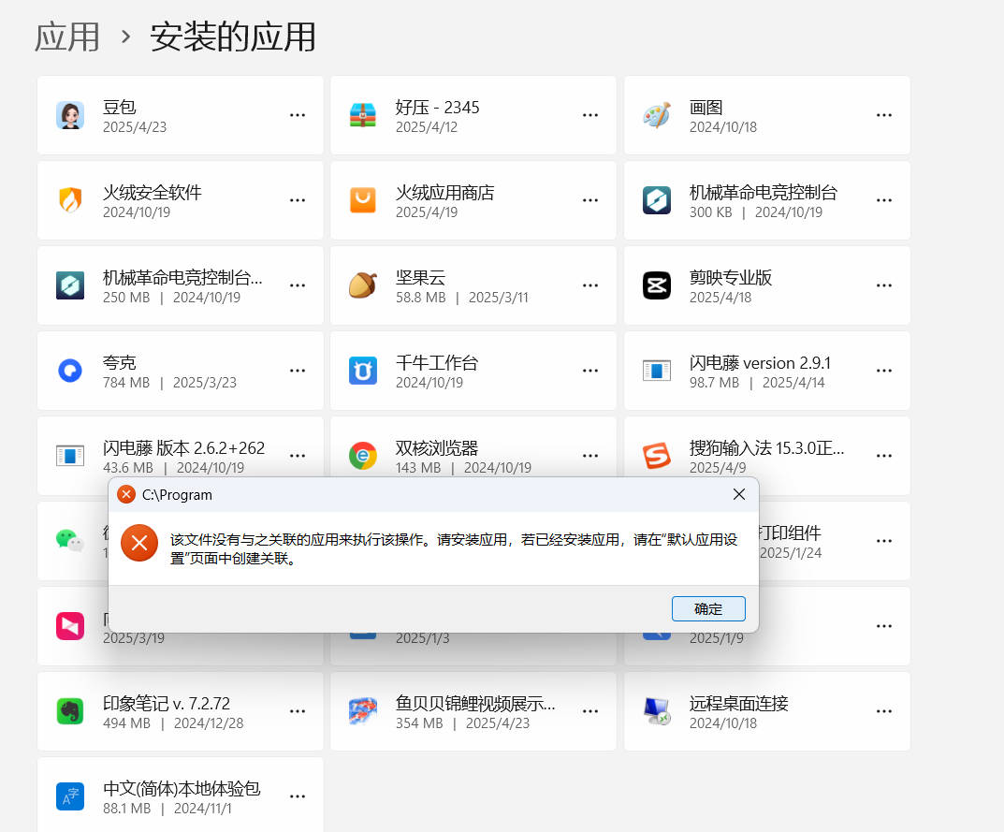Click the 88.1 MB size under 中文(简体)本地体验包
Viewport: 1004px width, 832px height.
pyautogui.click(x=126, y=809)
